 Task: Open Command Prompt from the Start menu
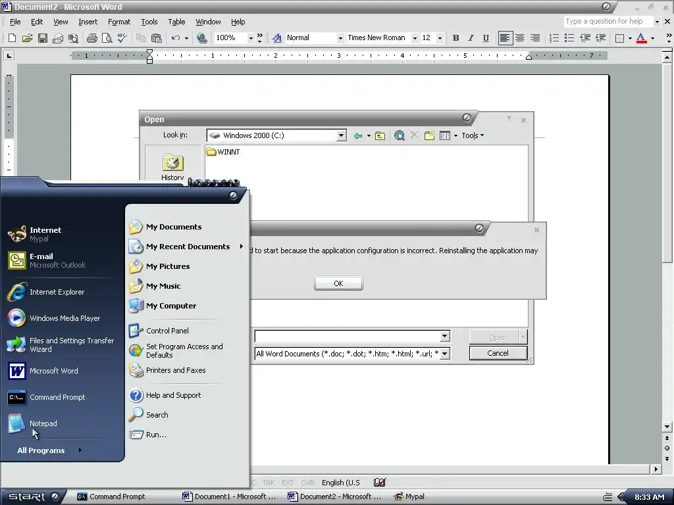(x=57, y=397)
